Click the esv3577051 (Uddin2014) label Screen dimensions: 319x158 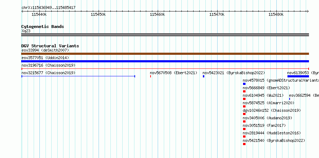[45, 58]
